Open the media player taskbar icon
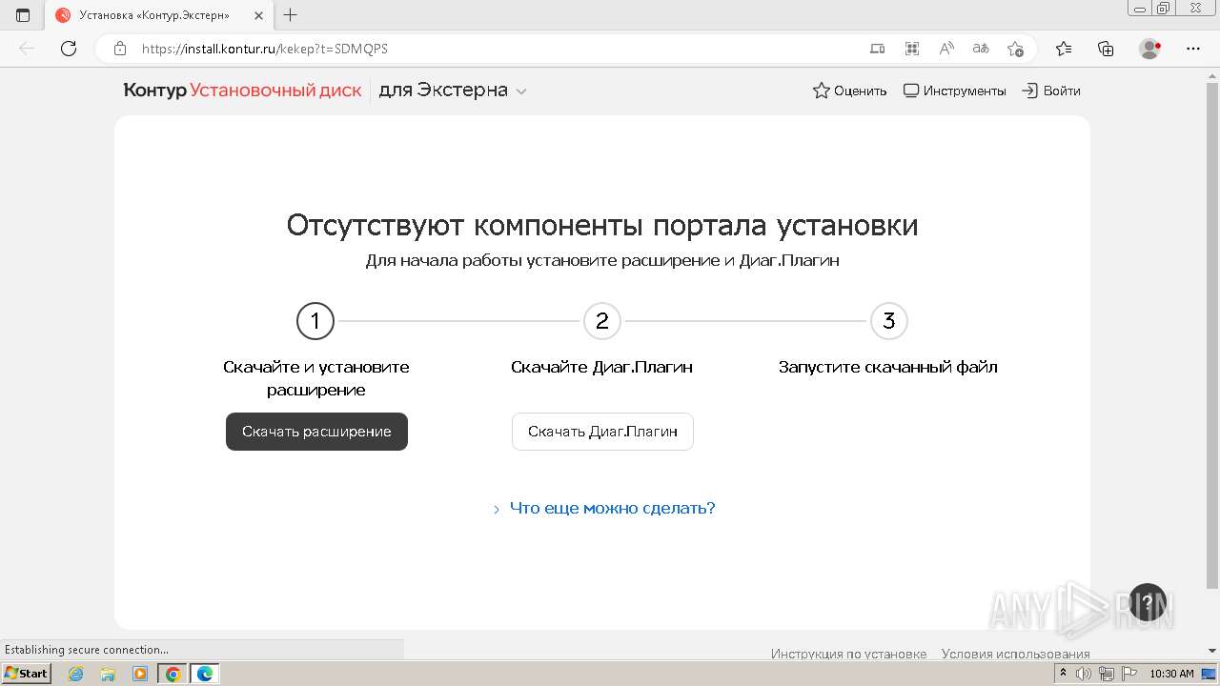 click(140, 674)
